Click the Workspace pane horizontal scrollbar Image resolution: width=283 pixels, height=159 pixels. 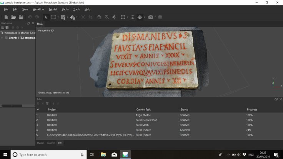pos(12,105)
